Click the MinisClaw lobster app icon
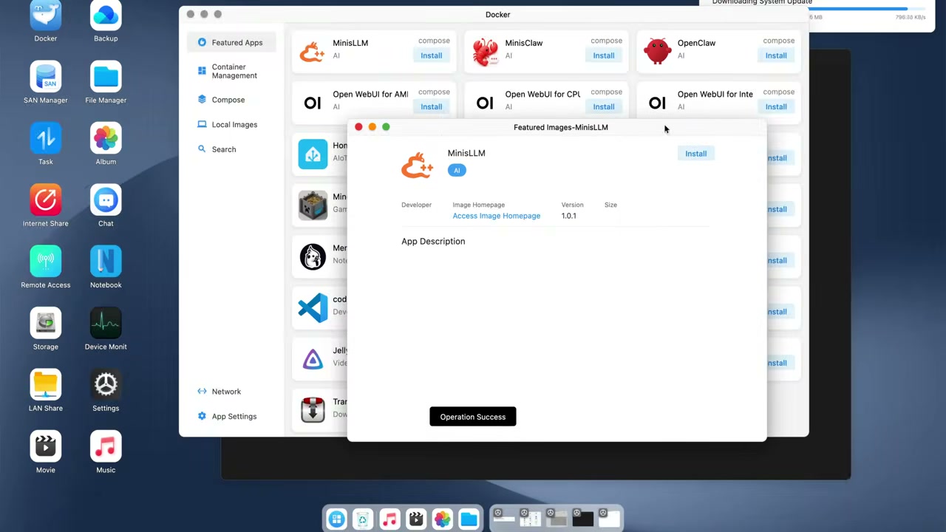The height and width of the screenshot is (532, 946). click(485, 51)
